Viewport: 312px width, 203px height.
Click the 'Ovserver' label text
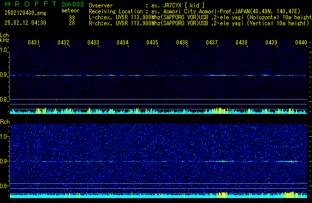point(101,5)
